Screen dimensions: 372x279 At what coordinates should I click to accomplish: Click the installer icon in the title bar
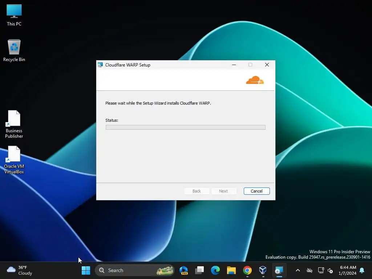[x=100, y=65]
